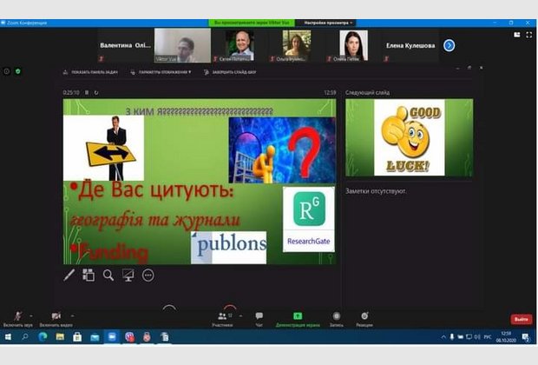Open taskbar search magnifier
This screenshot has width=538, height=365.
[25, 337]
